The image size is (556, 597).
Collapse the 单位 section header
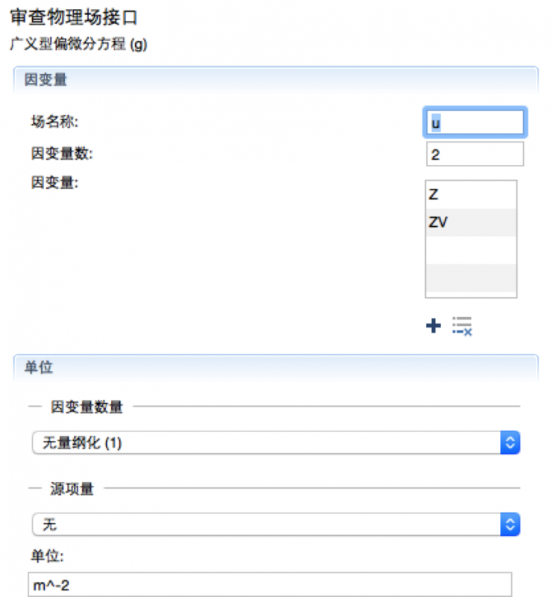tap(275, 366)
